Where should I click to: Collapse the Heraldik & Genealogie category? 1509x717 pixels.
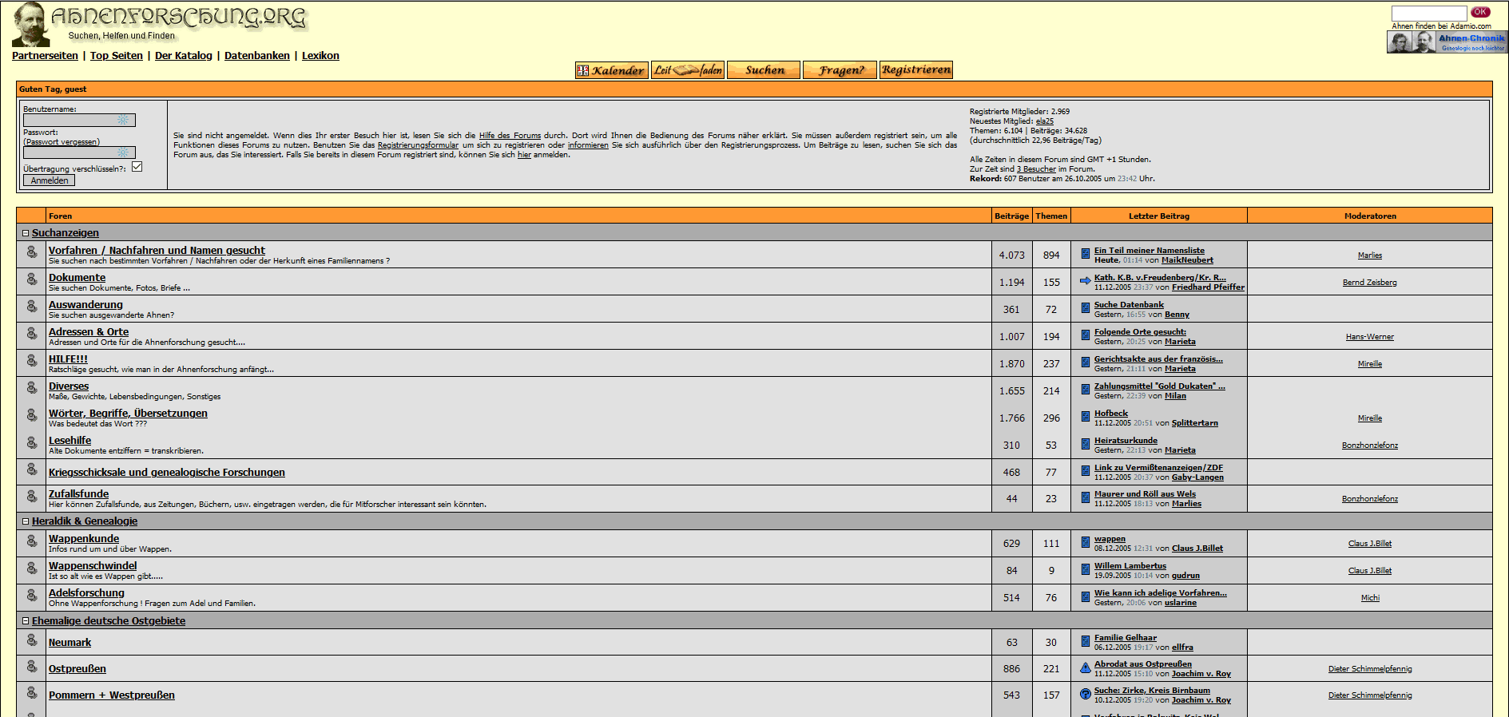click(x=26, y=521)
